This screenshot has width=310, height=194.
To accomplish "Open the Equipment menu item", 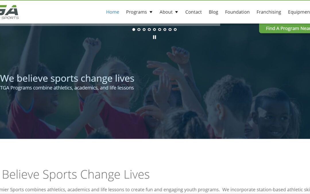I will [x=299, y=12].
